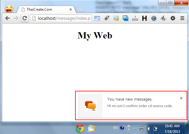
Task: Select the ThaiCreate.Com tab
Action: click(x=46, y=9)
